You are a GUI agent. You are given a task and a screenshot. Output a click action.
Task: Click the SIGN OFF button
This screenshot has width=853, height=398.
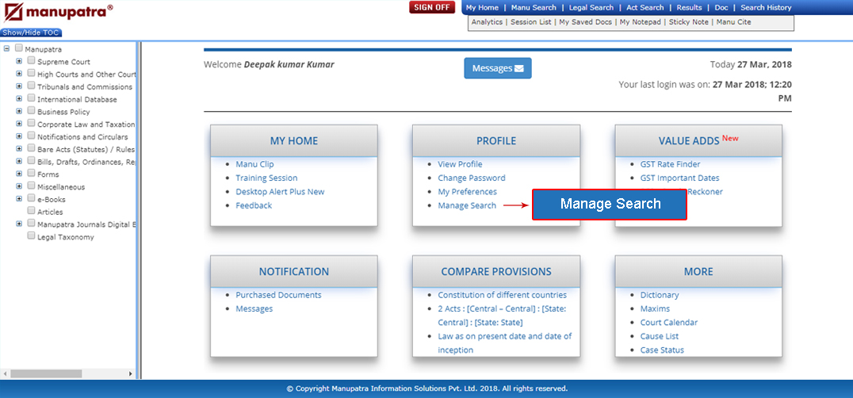point(432,8)
